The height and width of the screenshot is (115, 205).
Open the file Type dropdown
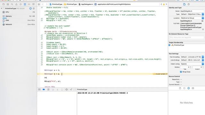192,14
